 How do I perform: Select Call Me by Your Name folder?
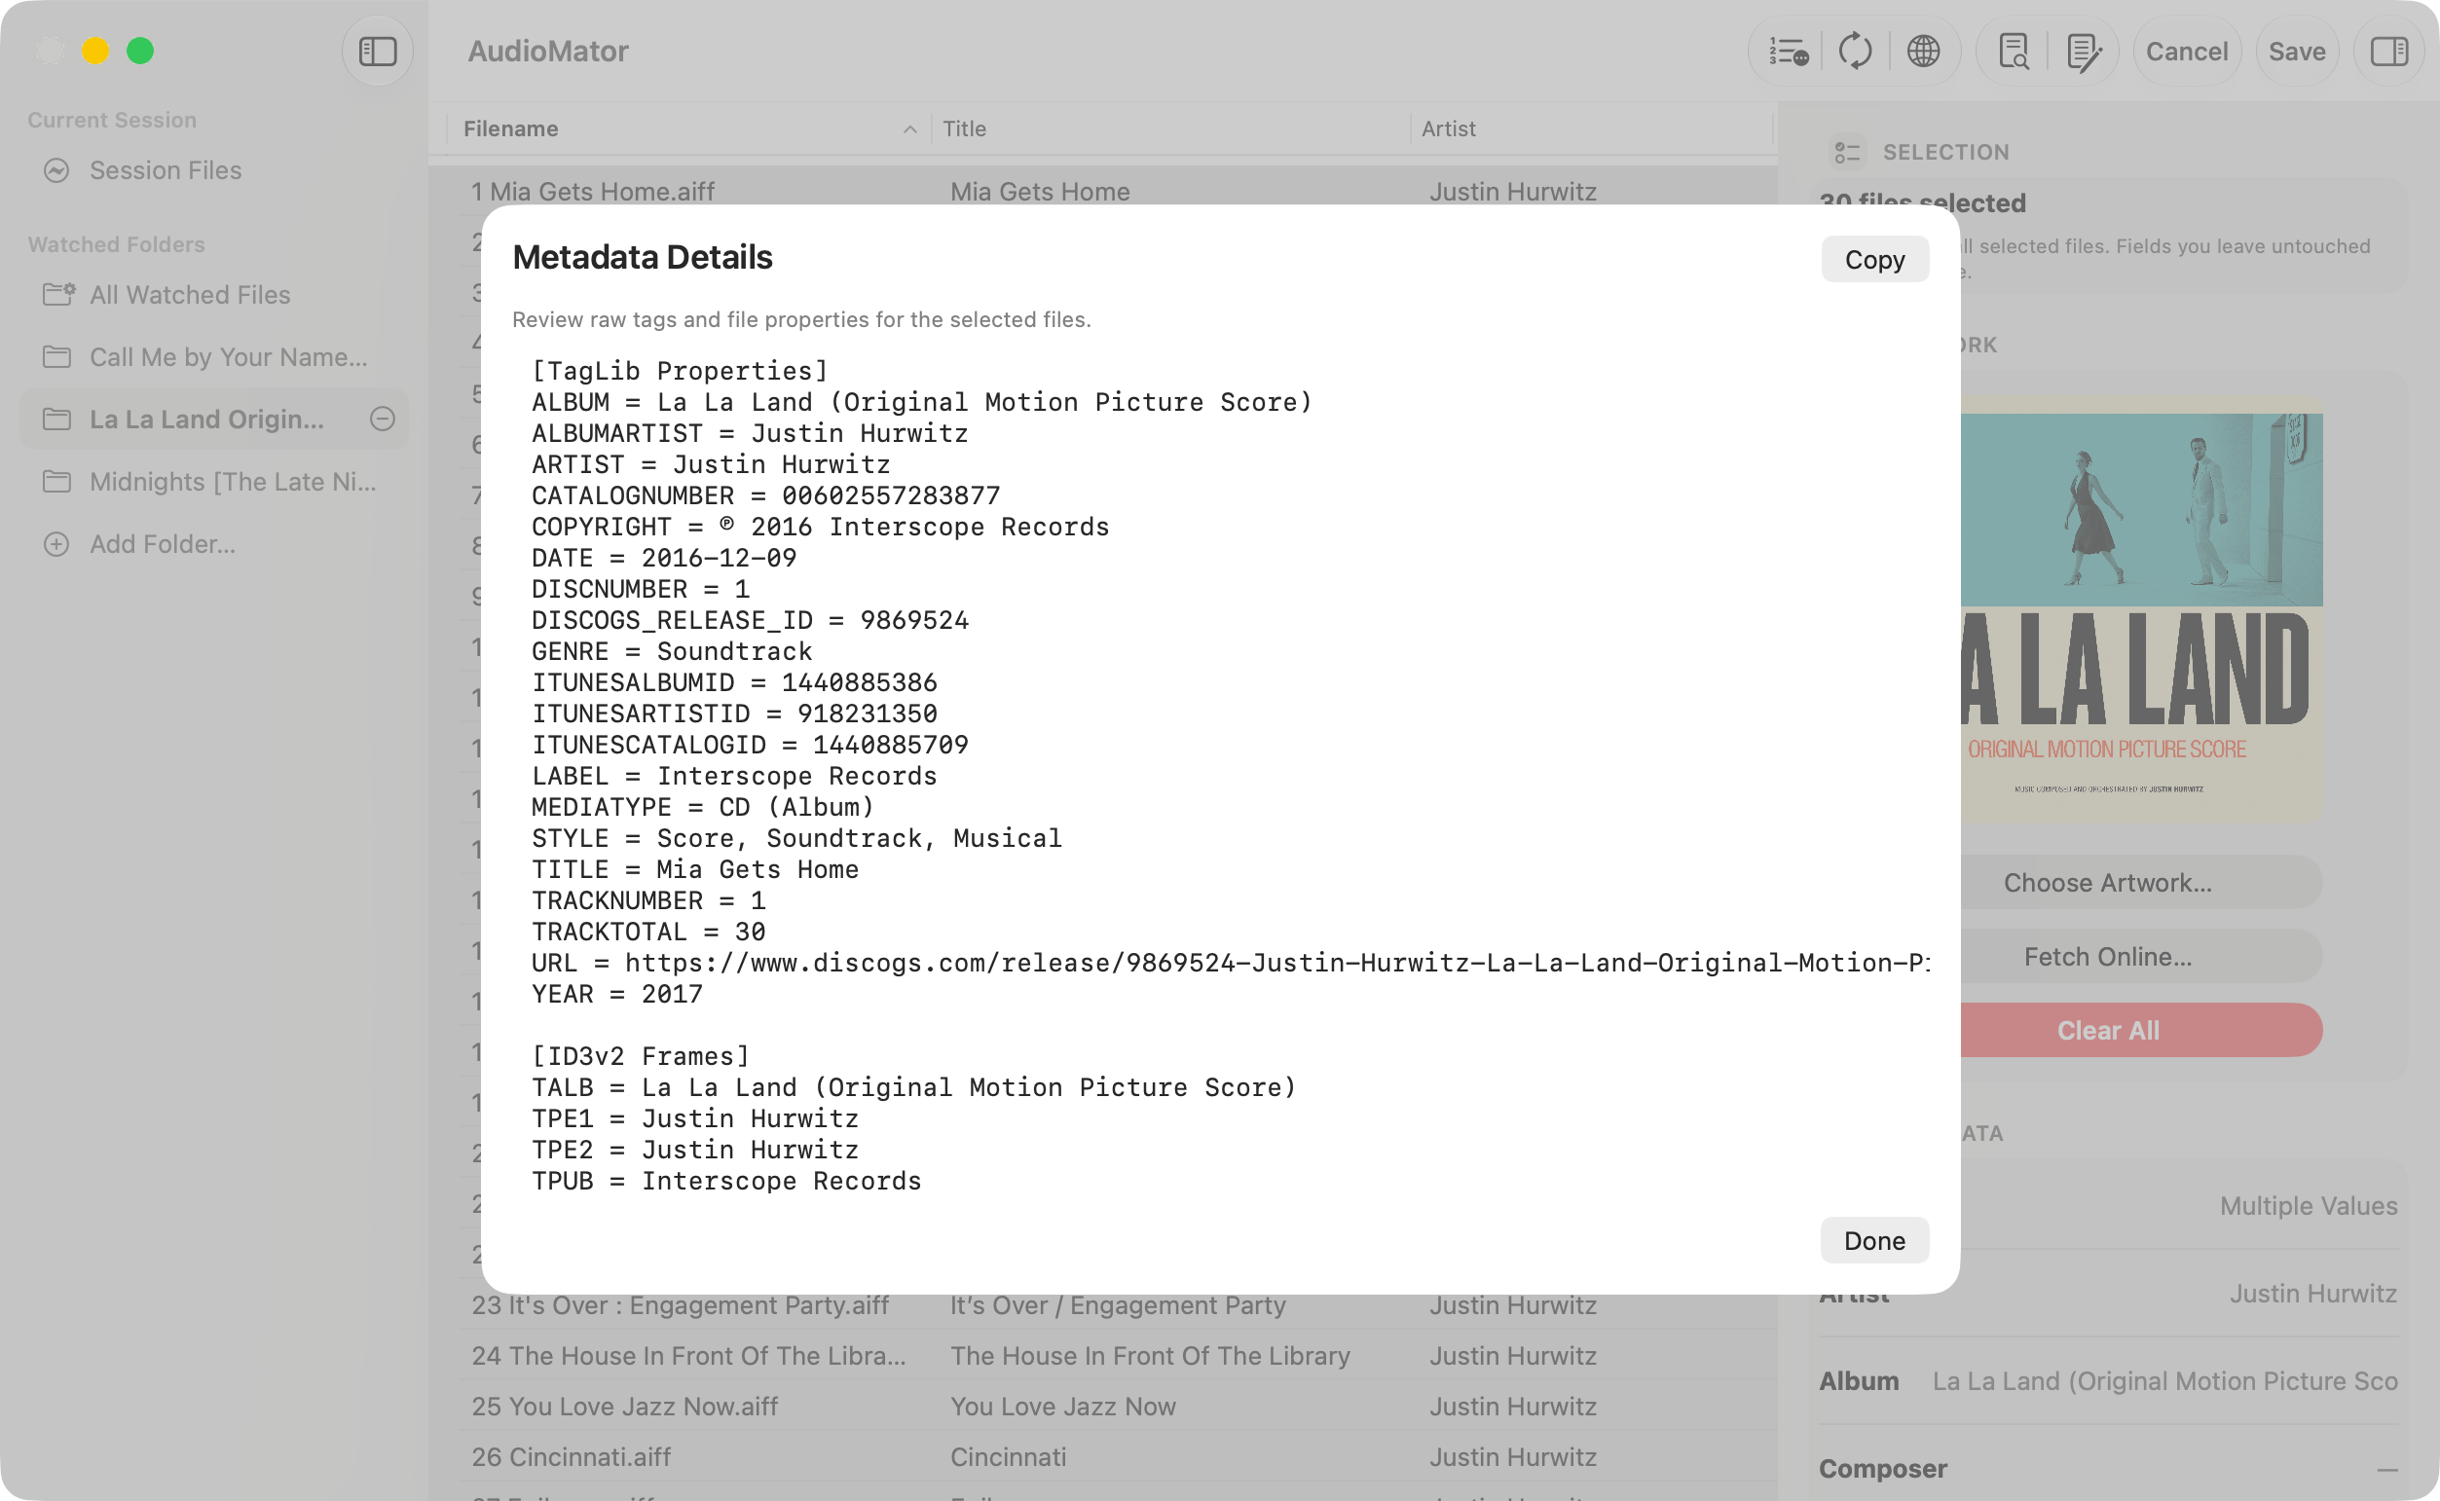(213, 356)
